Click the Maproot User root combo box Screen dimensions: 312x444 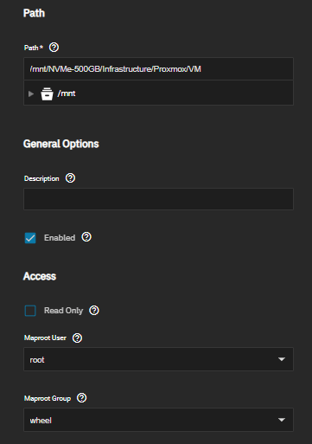158,359
